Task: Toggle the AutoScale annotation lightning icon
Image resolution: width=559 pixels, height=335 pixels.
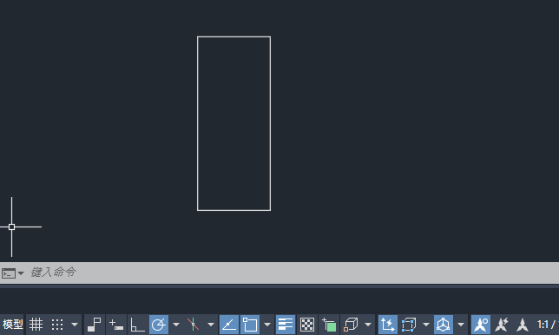Action: (x=502, y=325)
